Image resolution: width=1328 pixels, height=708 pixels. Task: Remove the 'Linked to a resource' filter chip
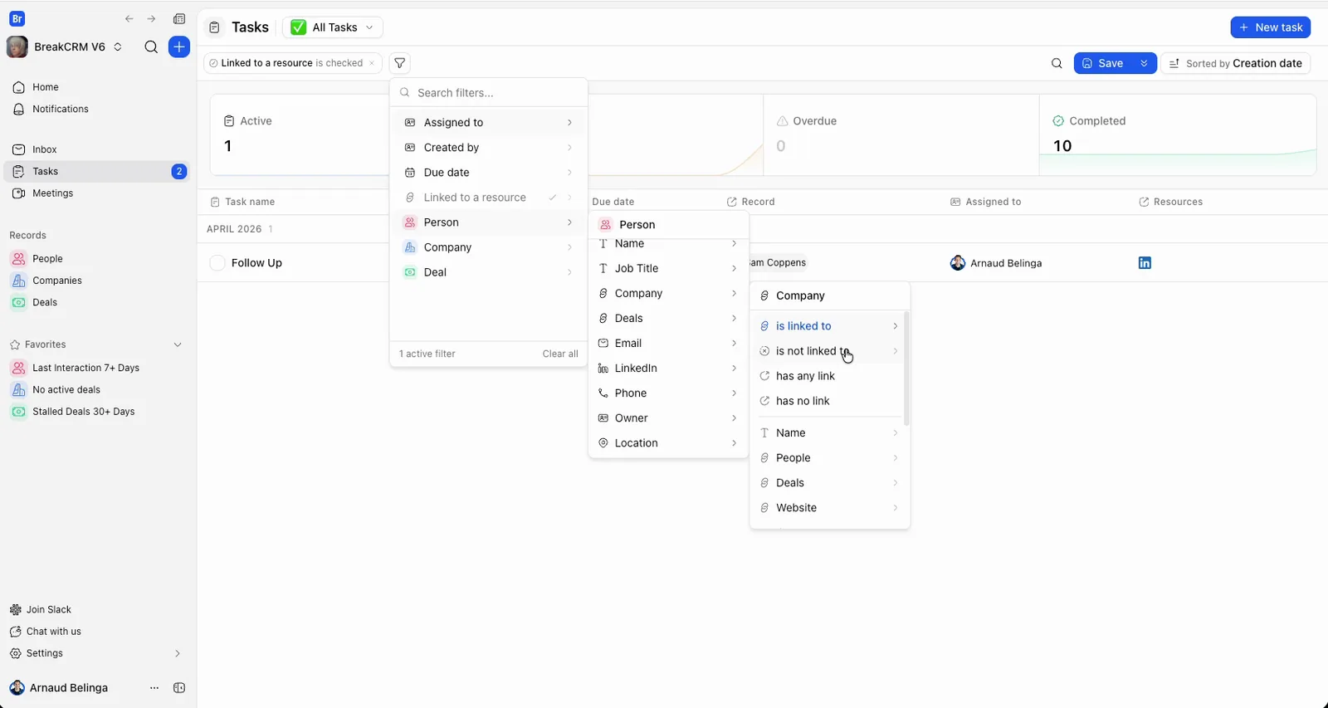tap(372, 63)
